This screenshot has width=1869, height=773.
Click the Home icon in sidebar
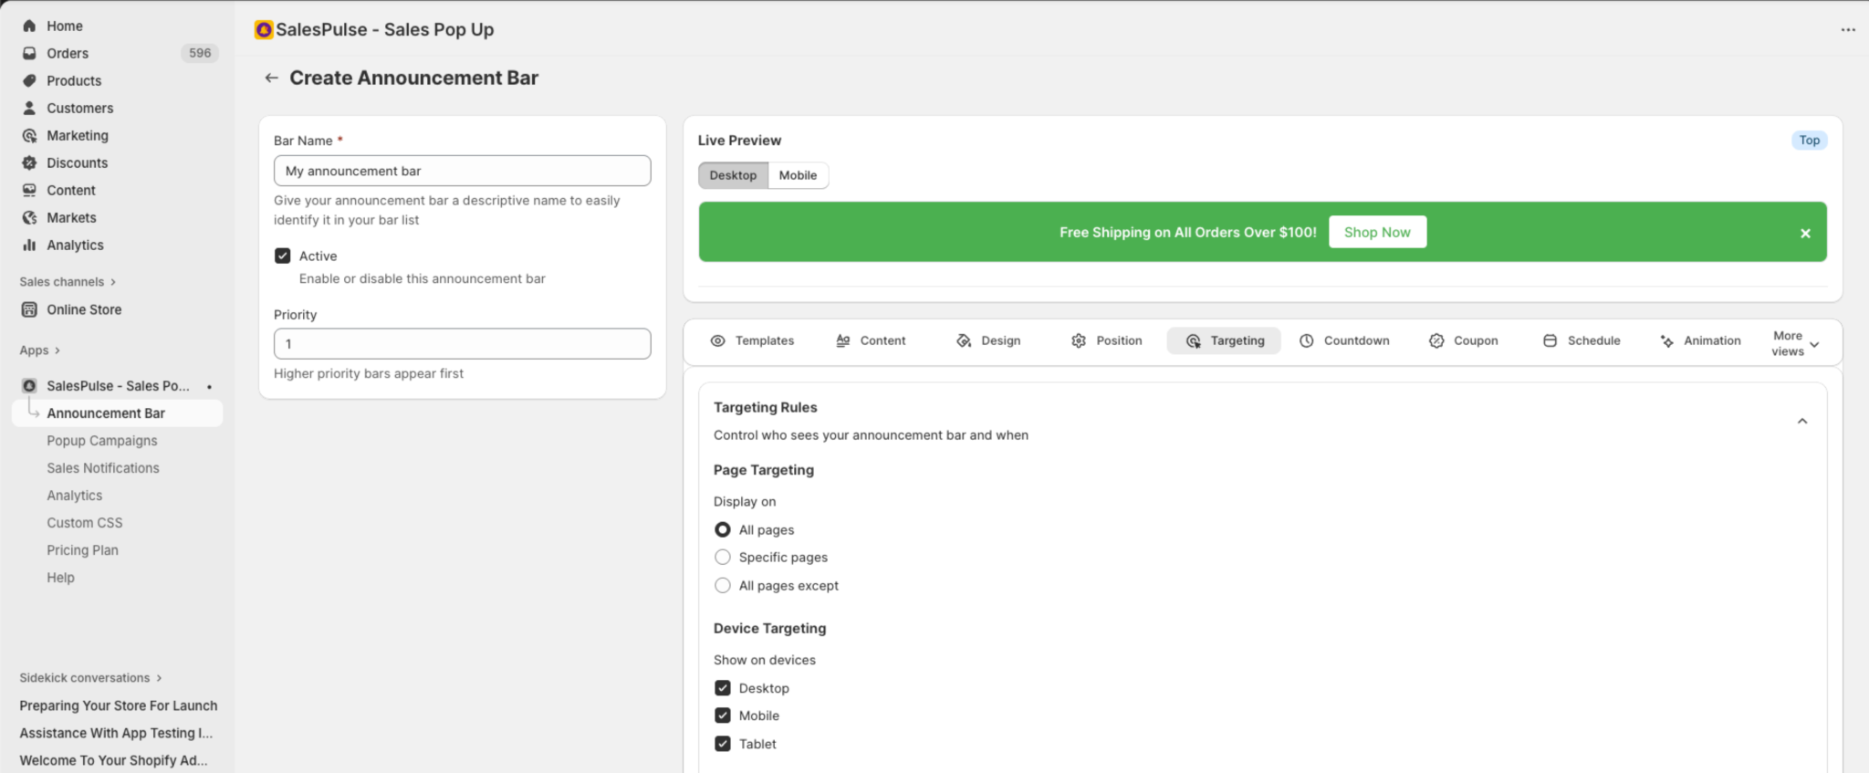click(29, 26)
